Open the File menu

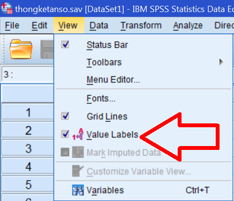[x=12, y=26]
